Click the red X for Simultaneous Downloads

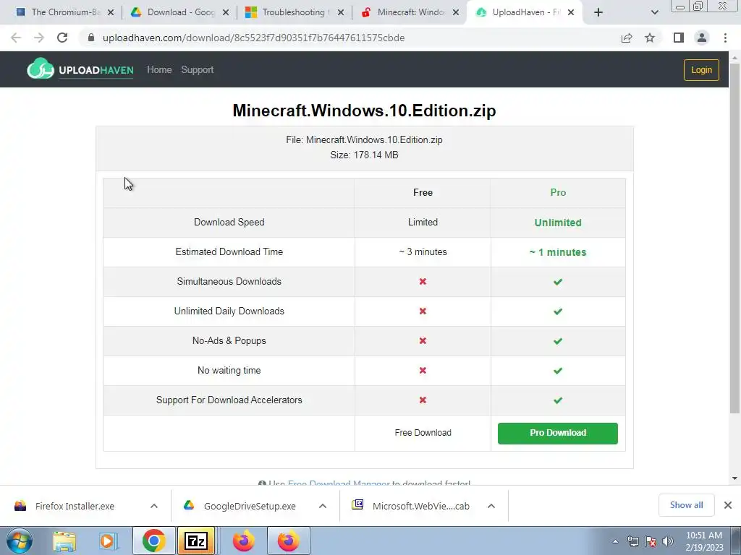pos(423,282)
